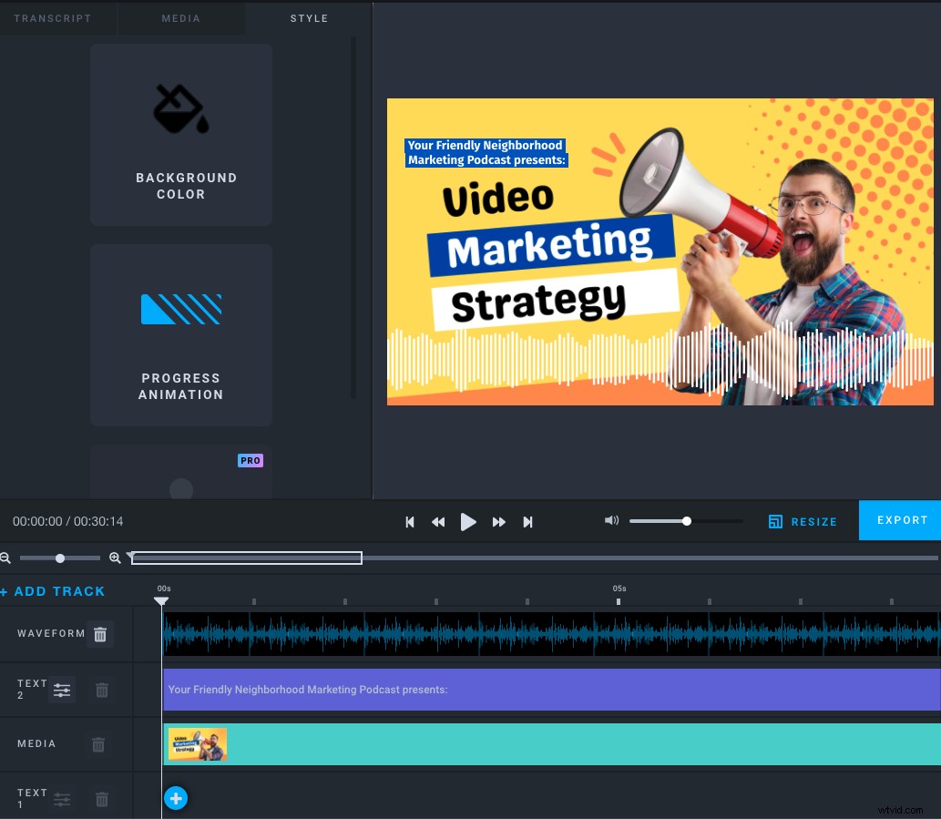This screenshot has width=941, height=819.
Task: Delete the Waveform track
Action: pyautogui.click(x=100, y=634)
